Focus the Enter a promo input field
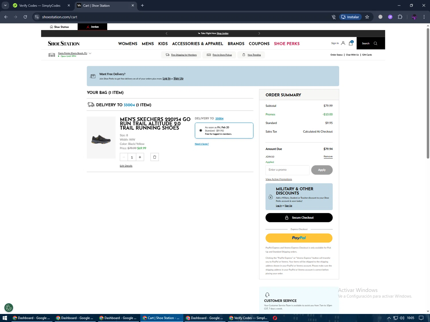Screen dimensions: 430x322 click(x=288, y=170)
